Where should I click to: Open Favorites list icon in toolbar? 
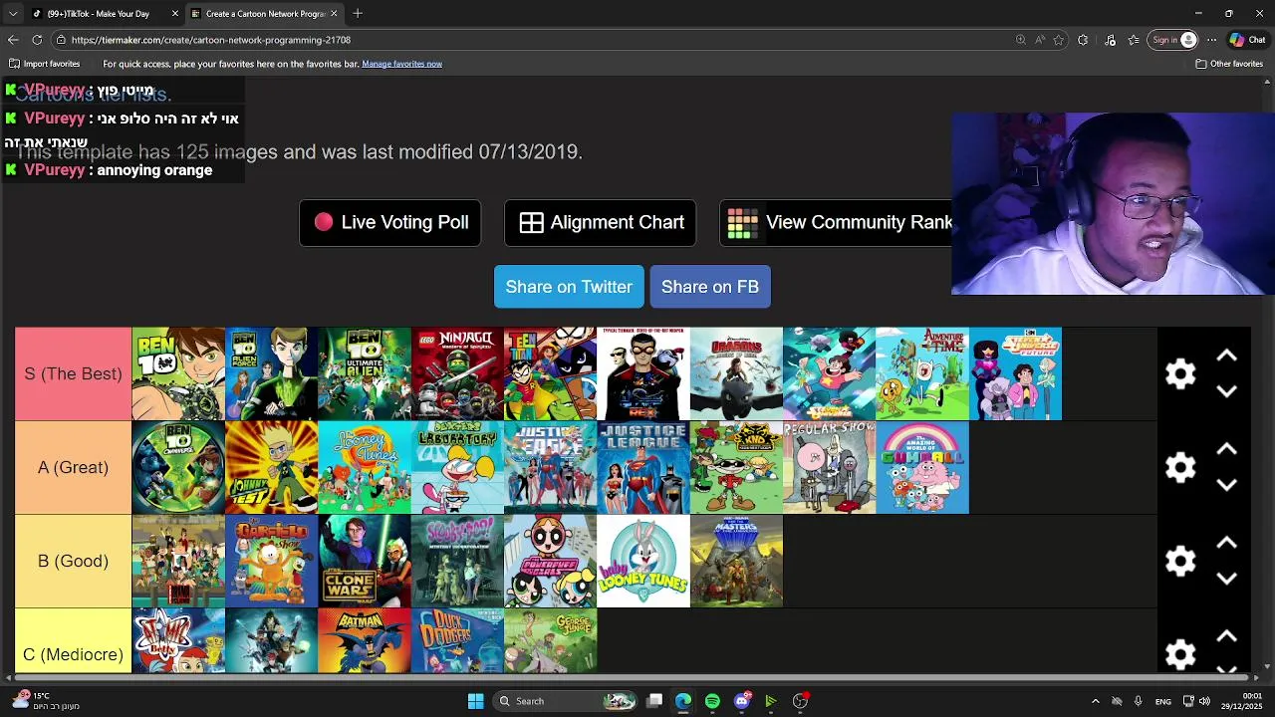(1134, 40)
